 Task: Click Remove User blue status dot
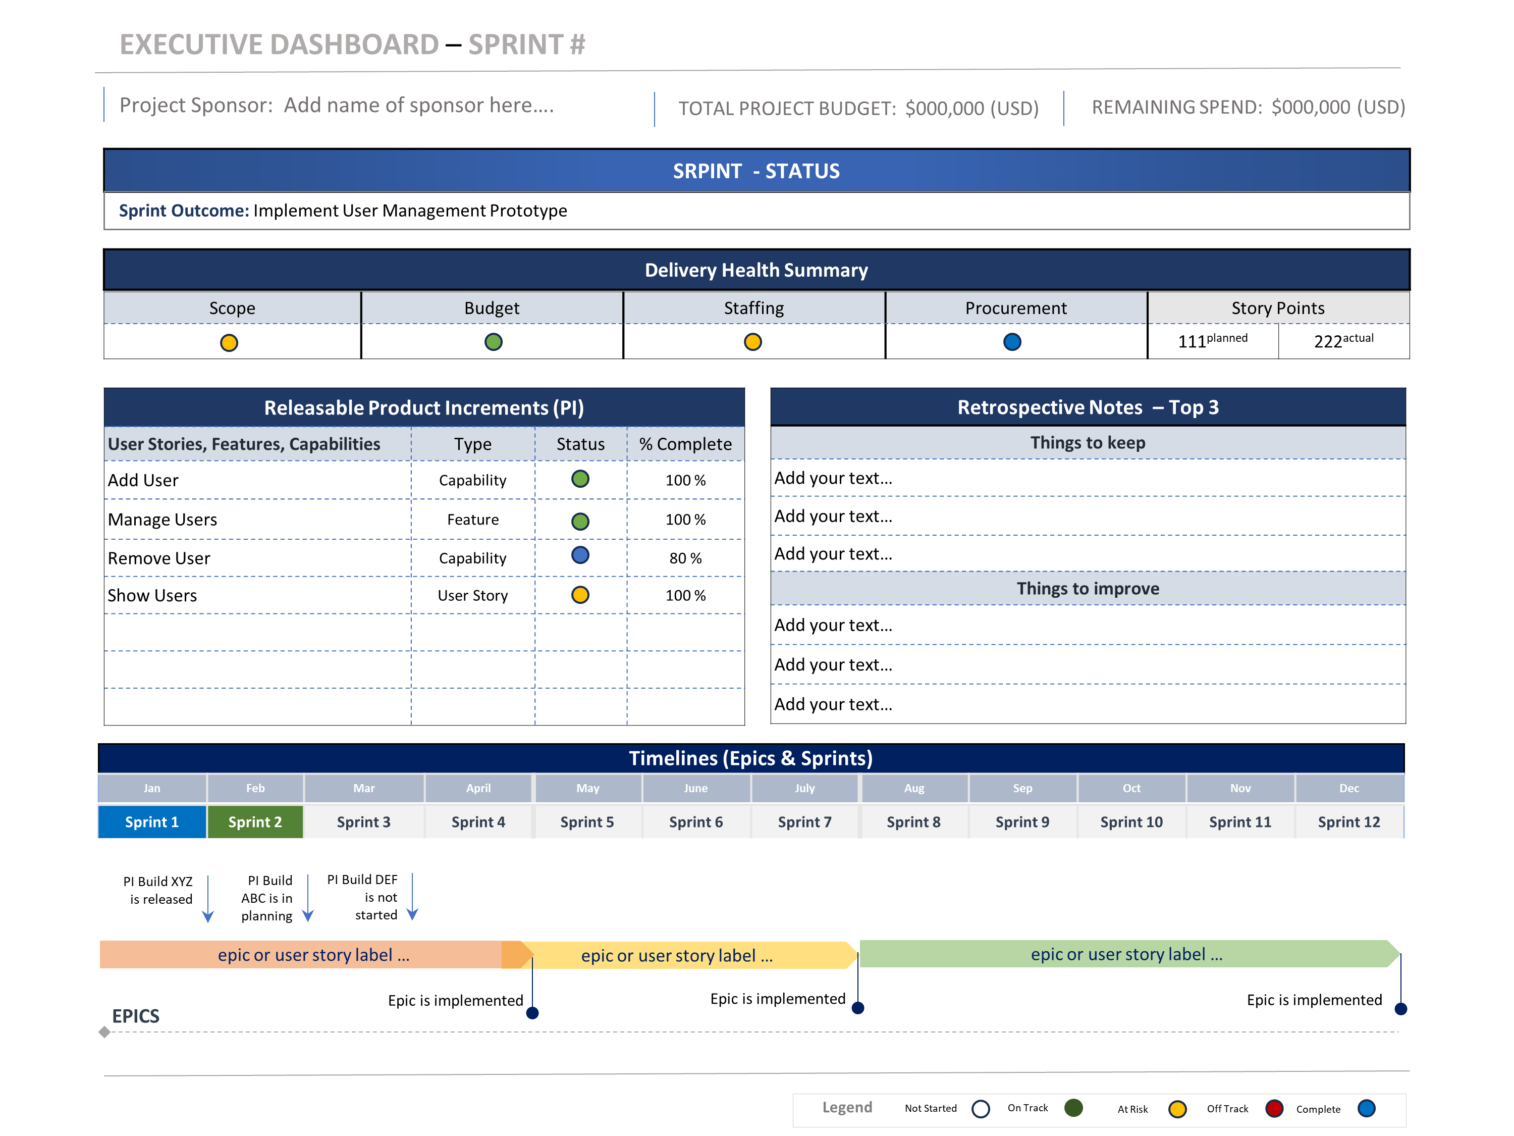point(580,555)
